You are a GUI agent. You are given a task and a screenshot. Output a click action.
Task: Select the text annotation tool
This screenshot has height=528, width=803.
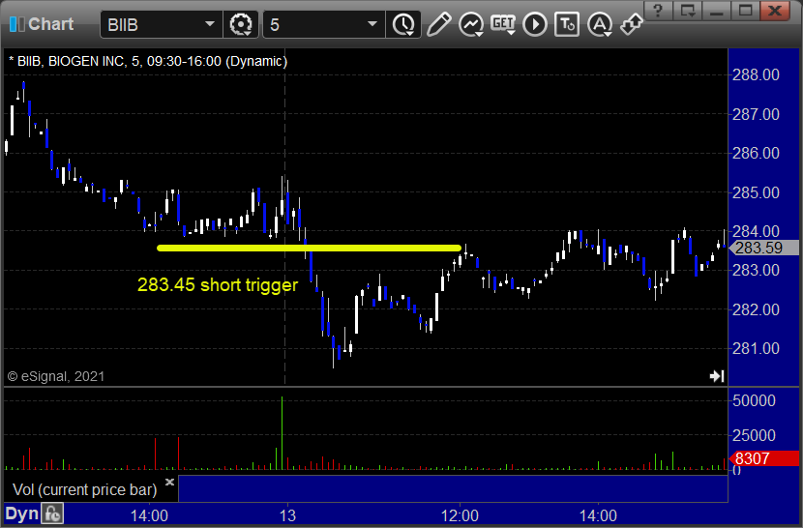566,24
